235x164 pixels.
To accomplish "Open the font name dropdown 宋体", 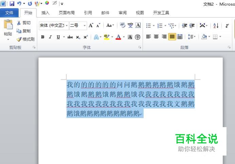I will coord(67,25).
